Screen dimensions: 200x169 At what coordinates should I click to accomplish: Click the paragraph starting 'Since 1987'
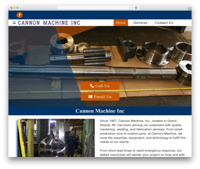(142, 131)
